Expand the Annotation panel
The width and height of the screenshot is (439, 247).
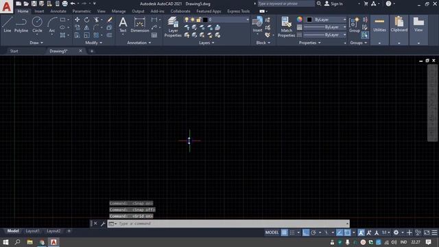point(139,43)
